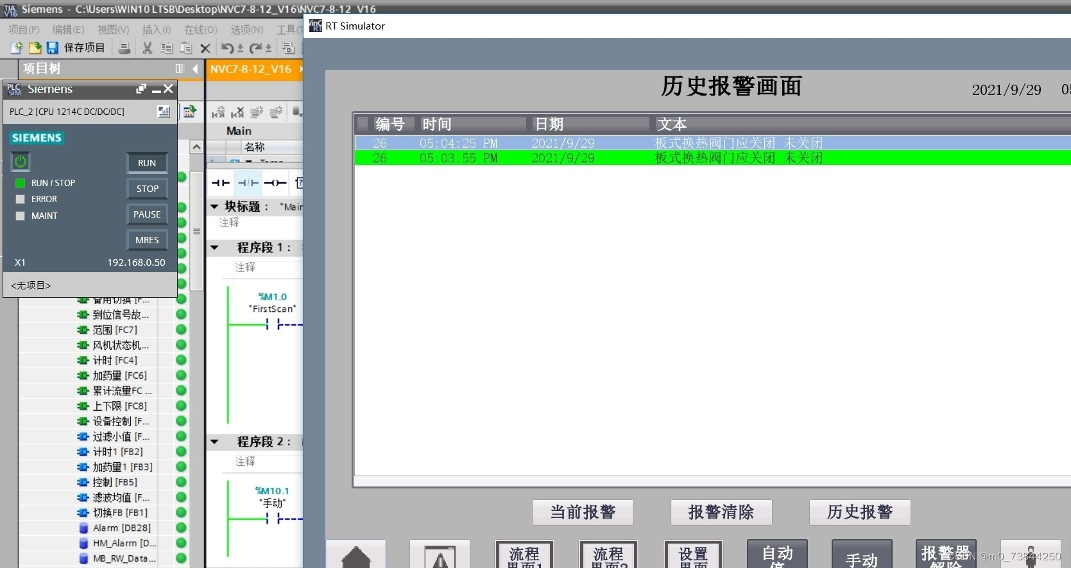Click the 报警清除 button
Image resolution: width=1071 pixels, height=568 pixels.
pyautogui.click(x=721, y=512)
